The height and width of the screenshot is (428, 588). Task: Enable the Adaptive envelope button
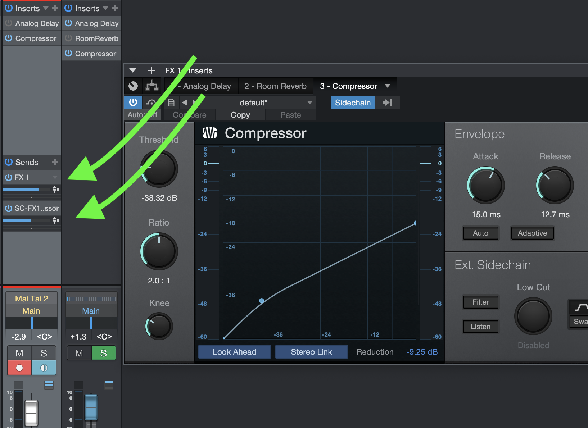point(532,233)
